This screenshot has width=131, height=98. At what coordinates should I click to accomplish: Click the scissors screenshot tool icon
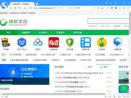coord(102,8)
